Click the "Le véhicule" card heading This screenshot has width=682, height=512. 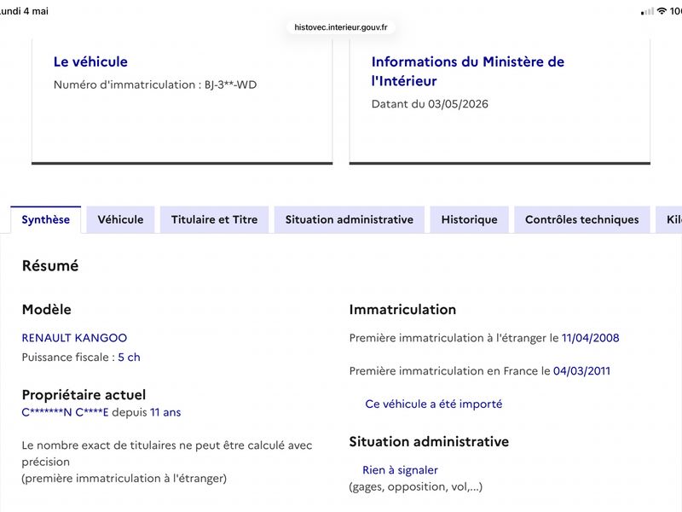point(90,61)
